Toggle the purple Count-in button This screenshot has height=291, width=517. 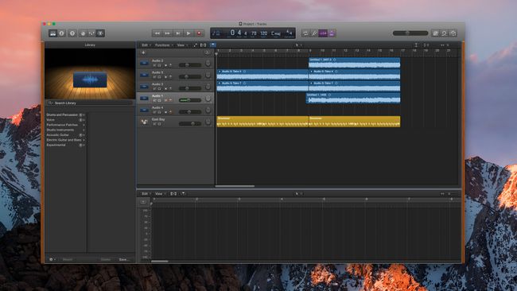coord(323,33)
